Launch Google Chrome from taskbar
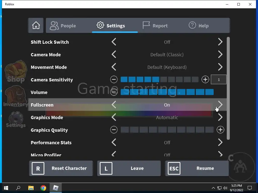Screen dimensions: 258x193 click(43, 188)
